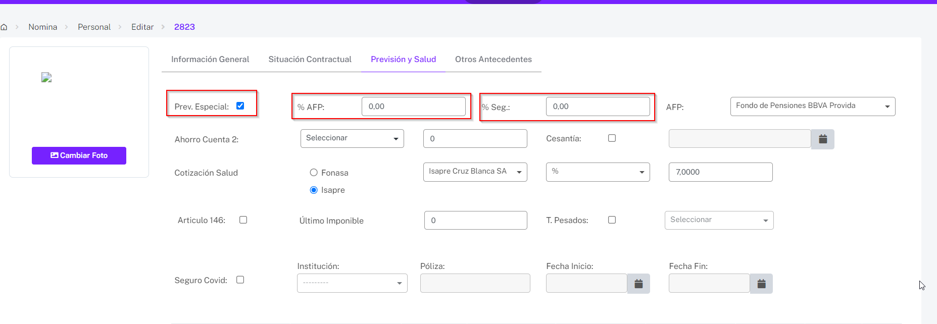Enable the Cesantía checkbox
Viewport: 937px width, 324px height.
pyautogui.click(x=612, y=138)
